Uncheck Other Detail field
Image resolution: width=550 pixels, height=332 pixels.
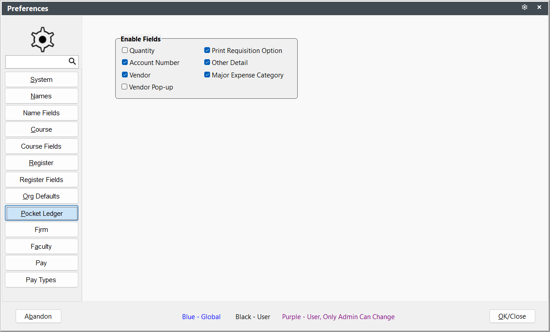207,62
